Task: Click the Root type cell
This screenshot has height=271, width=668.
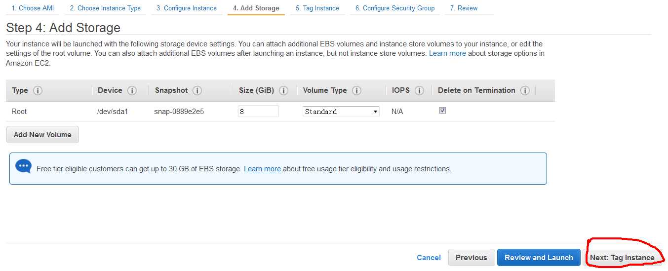Action: 19,112
